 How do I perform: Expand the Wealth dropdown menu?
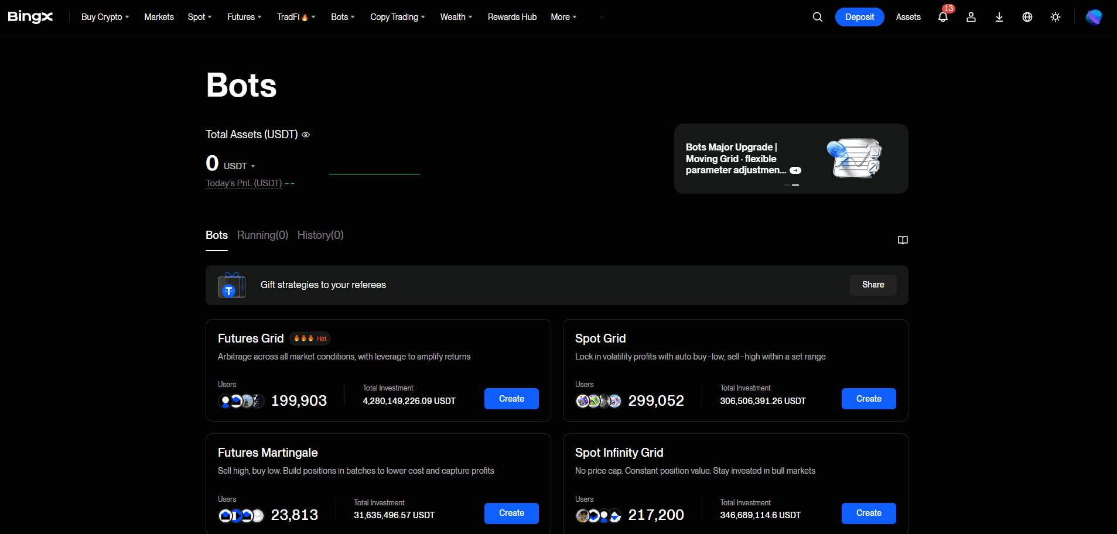coord(456,17)
